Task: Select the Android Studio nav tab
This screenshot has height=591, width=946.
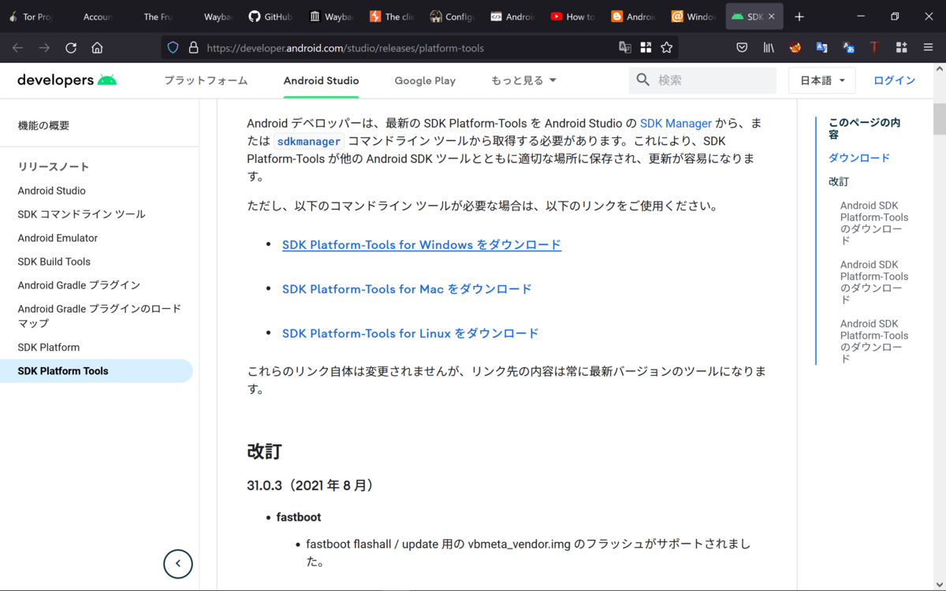Action: tap(321, 80)
